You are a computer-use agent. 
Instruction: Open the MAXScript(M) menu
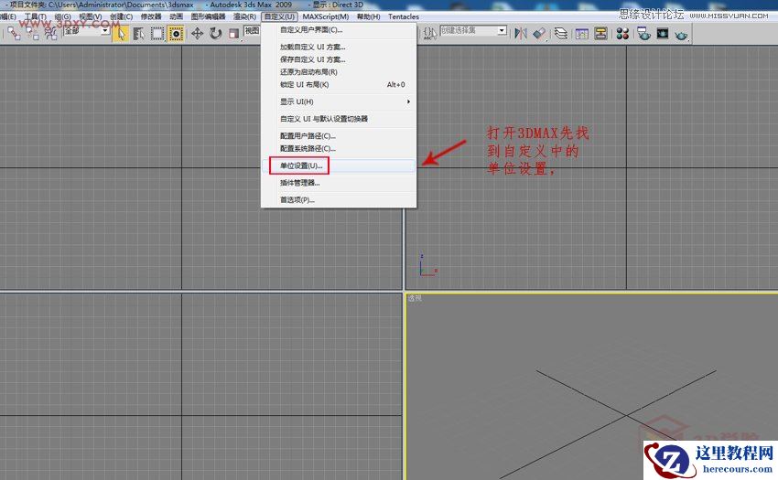pyautogui.click(x=326, y=16)
